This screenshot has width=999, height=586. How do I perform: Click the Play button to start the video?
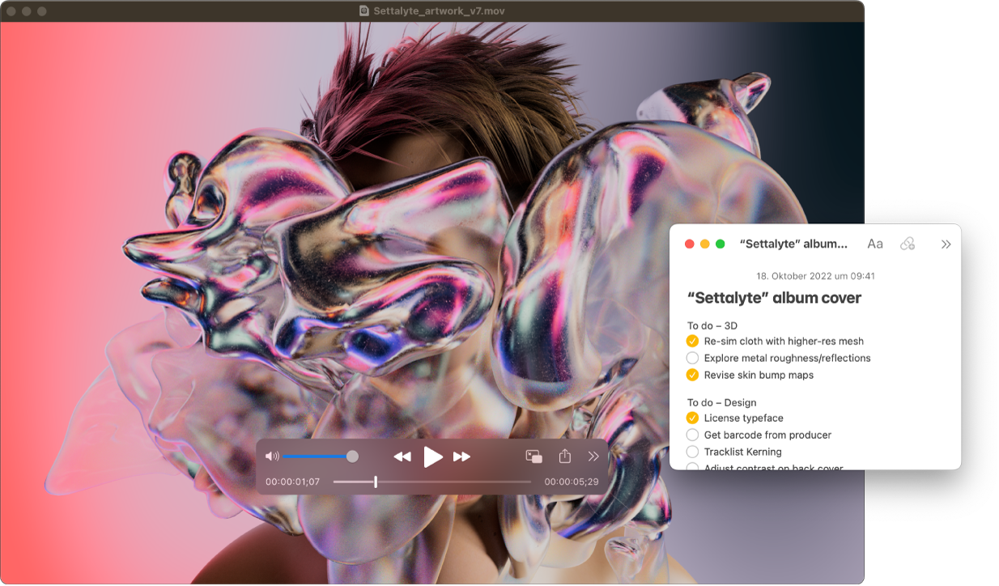pyautogui.click(x=433, y=456)
